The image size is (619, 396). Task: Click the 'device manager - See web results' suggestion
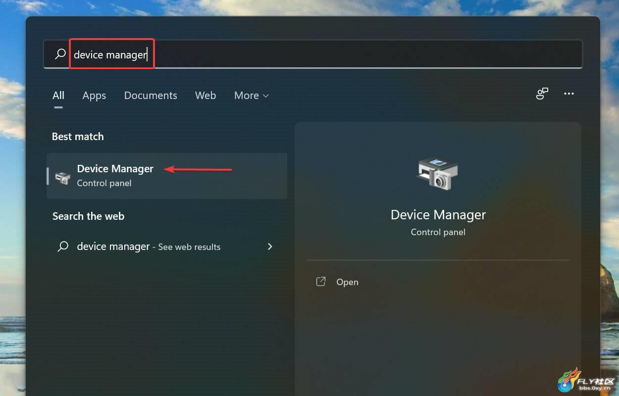pyautogui.click(x=167, y=247)
